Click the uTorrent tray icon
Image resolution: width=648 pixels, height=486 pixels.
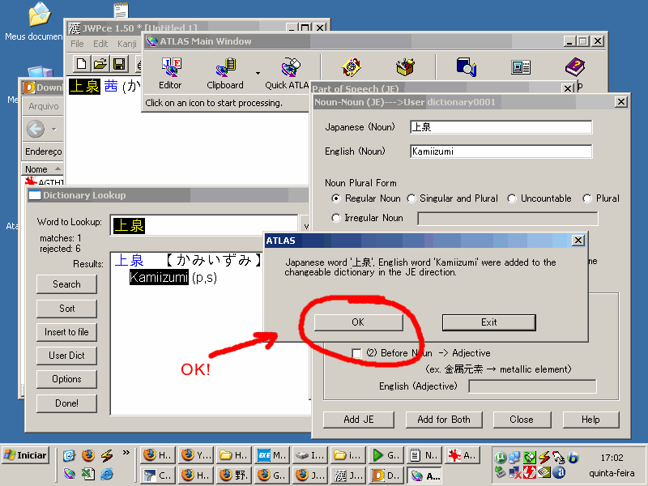(501, 458)
